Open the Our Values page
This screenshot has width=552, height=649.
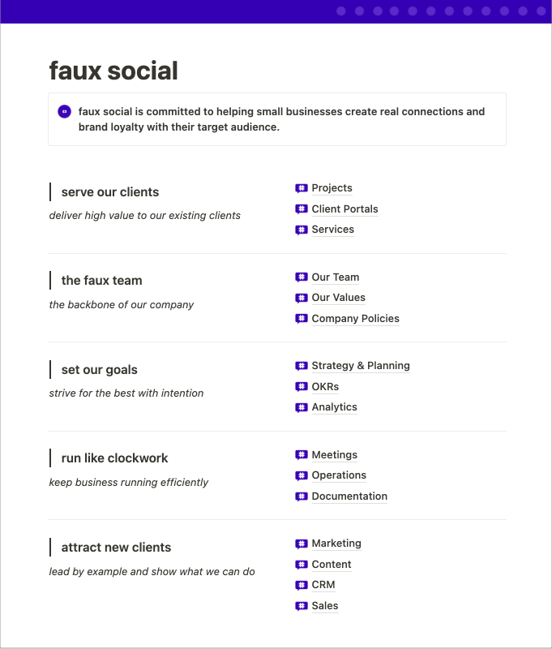pyautogui.click(x=338, y=298)
